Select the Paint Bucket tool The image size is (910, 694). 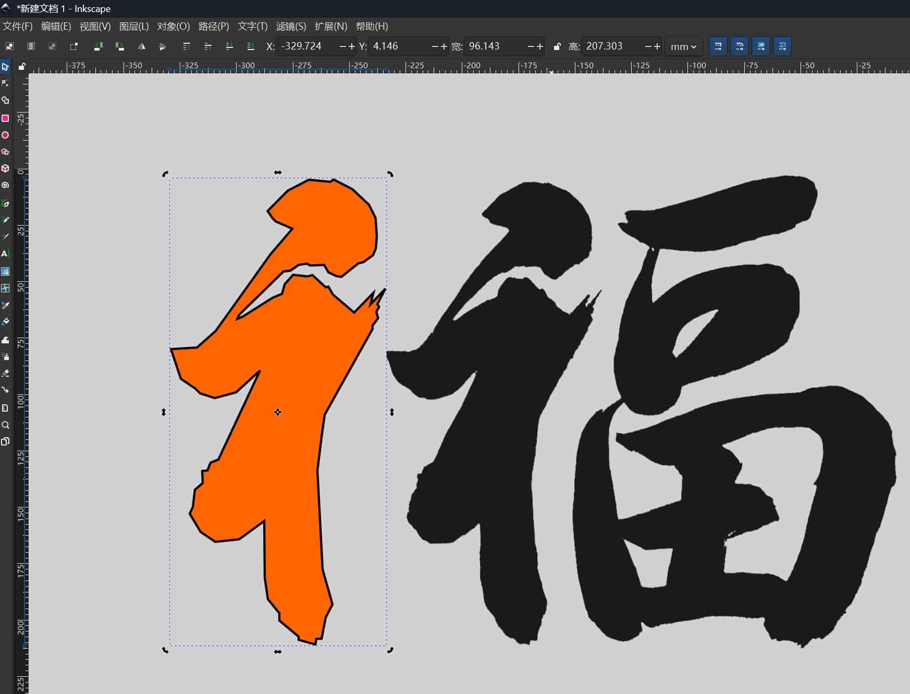tap(5, 321)
